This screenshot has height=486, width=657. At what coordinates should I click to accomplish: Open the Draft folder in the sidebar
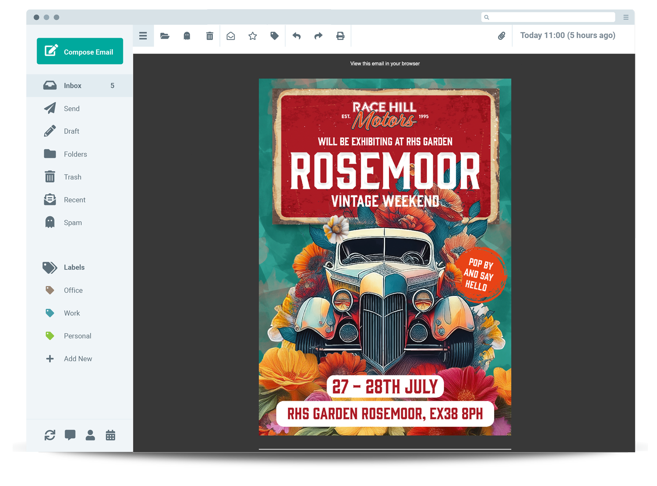71,131
